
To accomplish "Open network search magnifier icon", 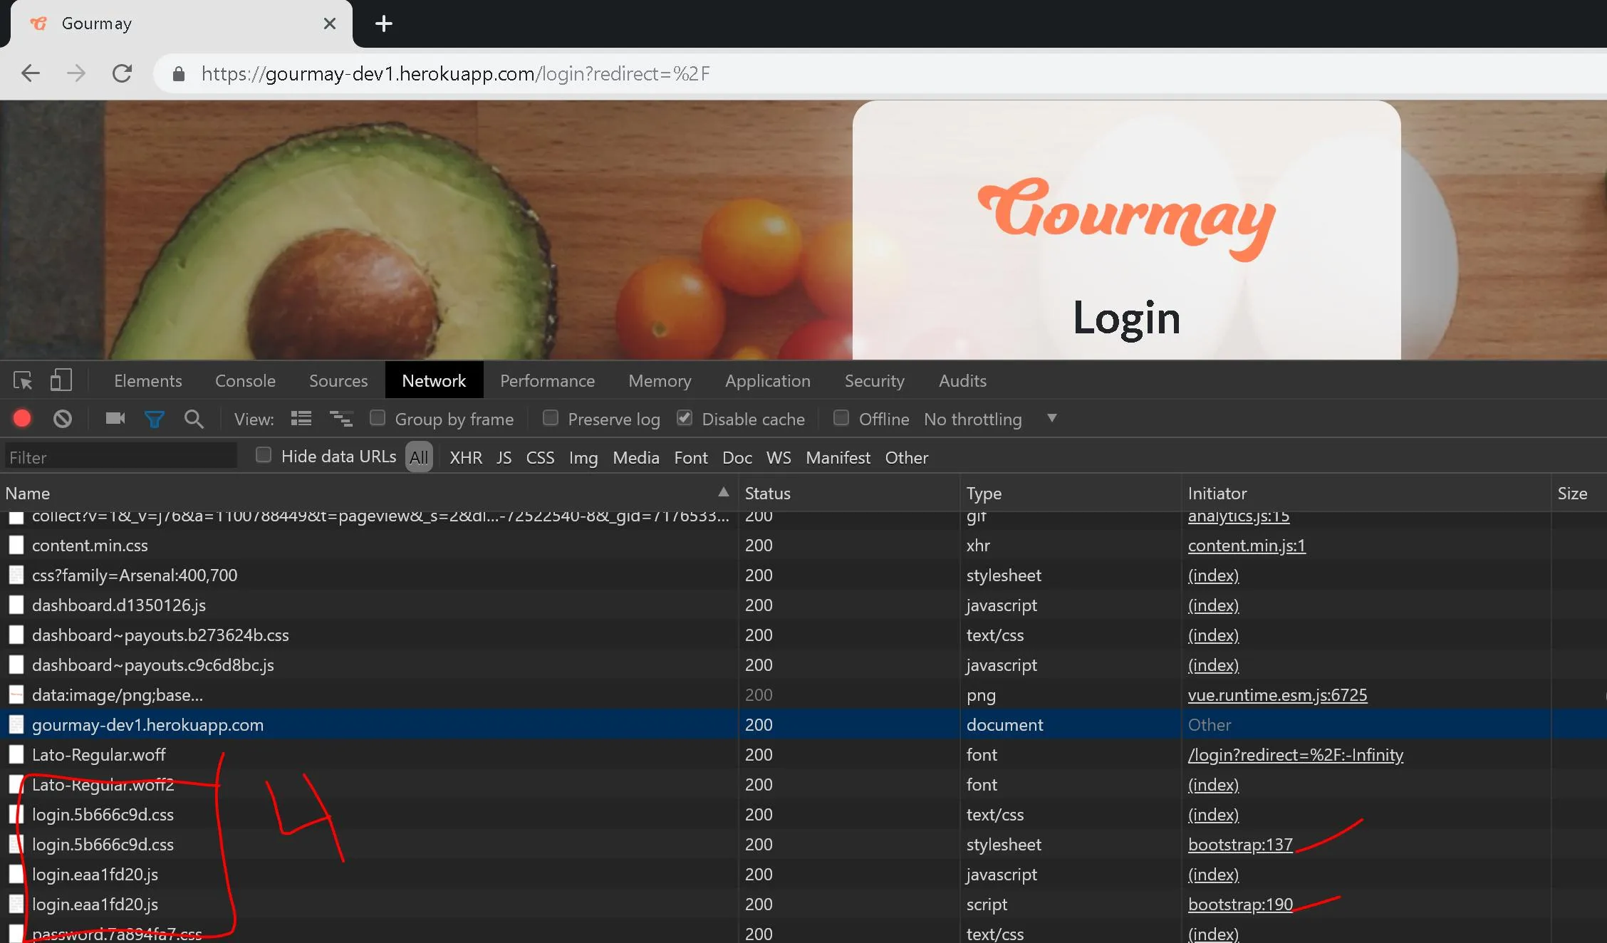I will pos(194,419).
